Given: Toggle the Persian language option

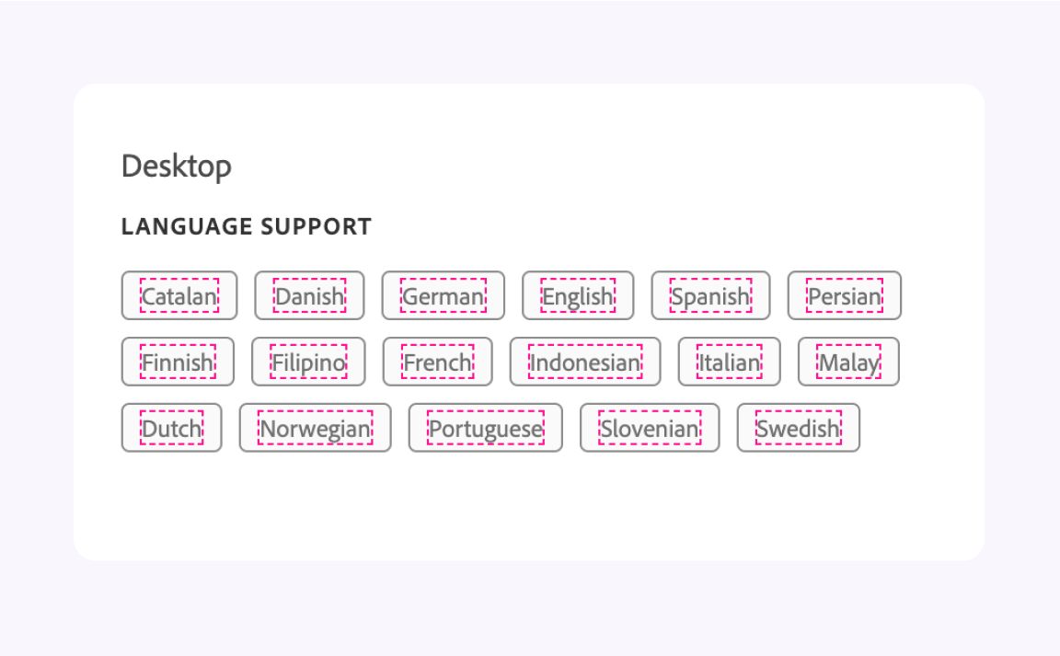Looking at the screenshot, I should [x=844, y=295].
